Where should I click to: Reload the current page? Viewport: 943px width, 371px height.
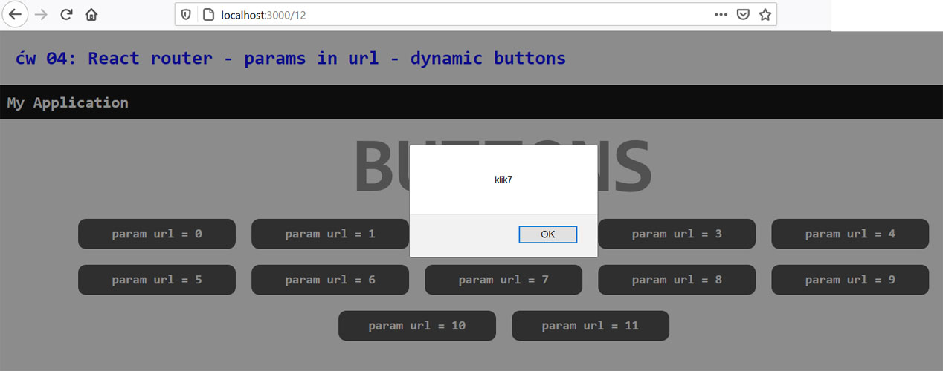pos(66,14)
